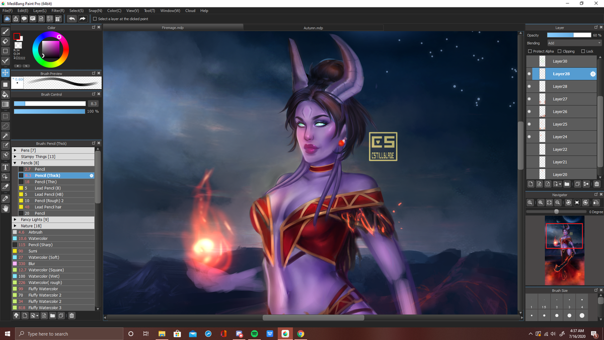The image size is (604, 340).
Task: Delete layer with Layer panel trash icon
Action: click(x=596, y=184)
